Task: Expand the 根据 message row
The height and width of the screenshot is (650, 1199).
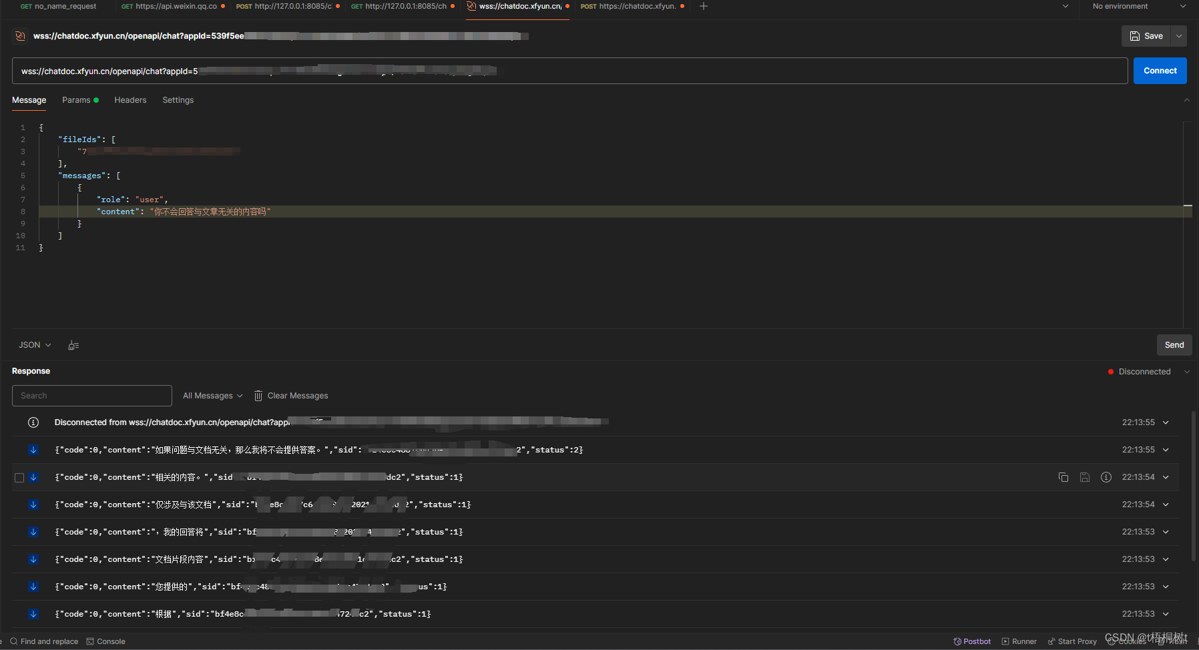Action: click(1166, 614)
